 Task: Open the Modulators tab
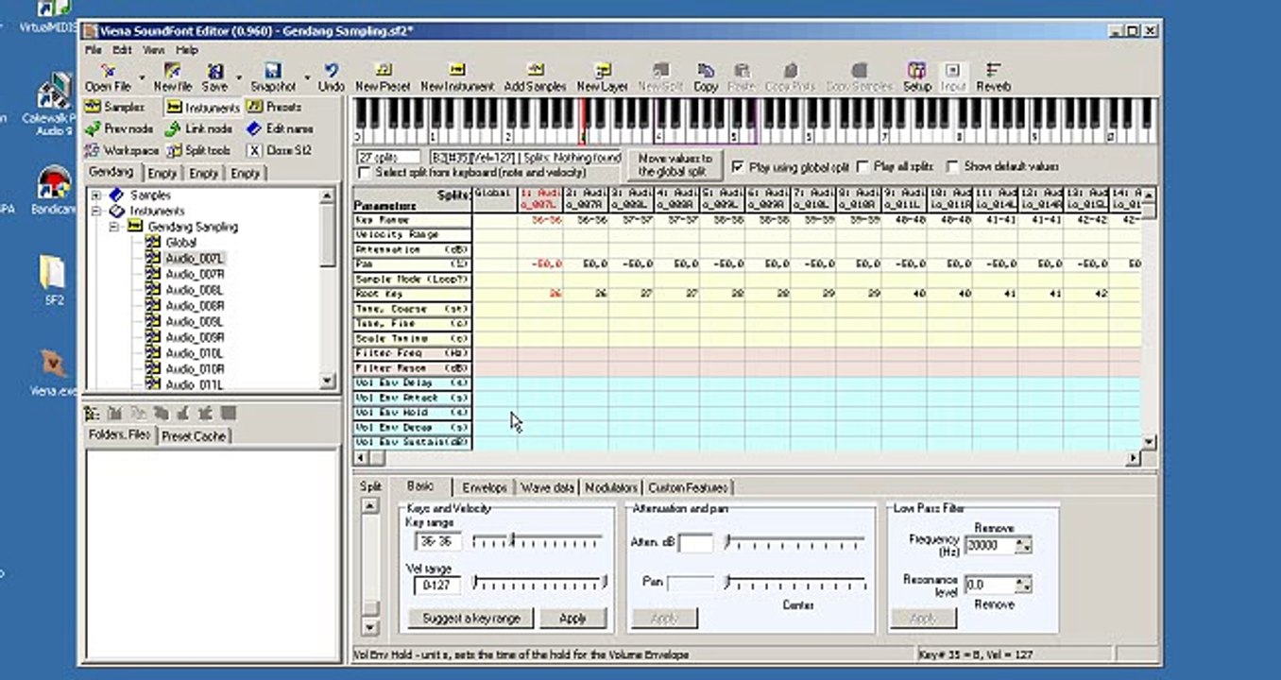tap(611, 487)
